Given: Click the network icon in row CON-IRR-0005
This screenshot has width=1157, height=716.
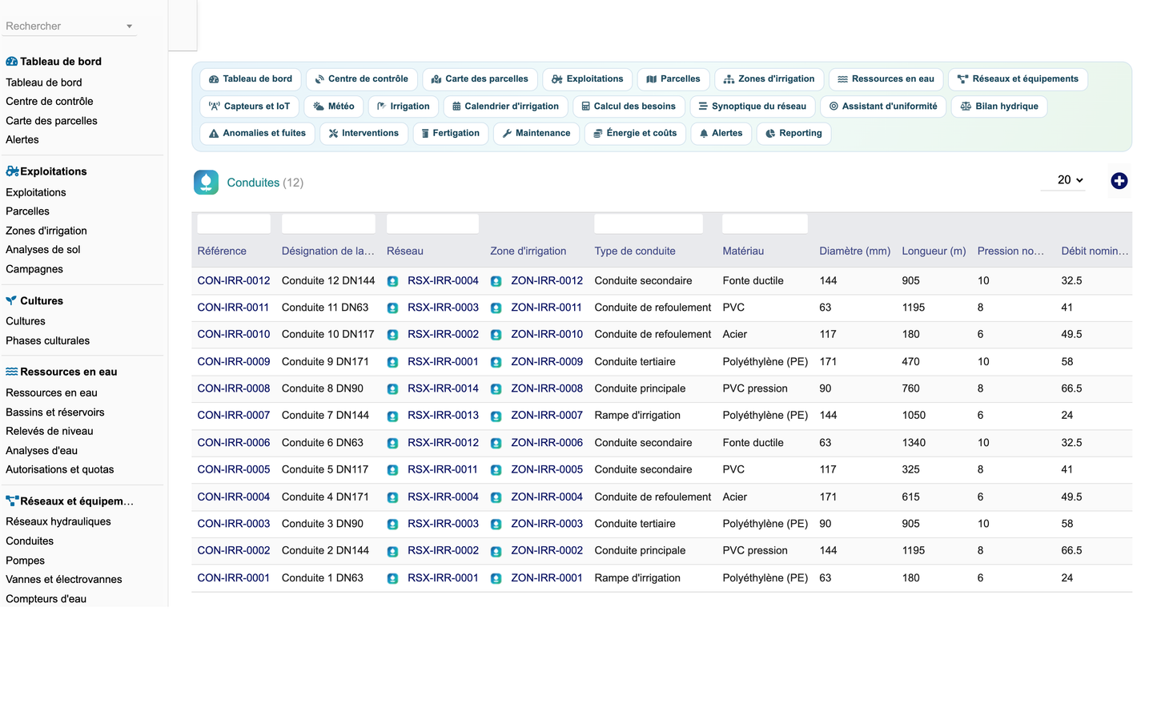Looking at the screenshot, I should [x=392, y=470].
